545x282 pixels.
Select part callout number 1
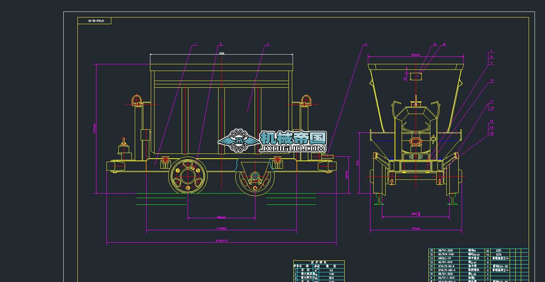tap(195, 44)
